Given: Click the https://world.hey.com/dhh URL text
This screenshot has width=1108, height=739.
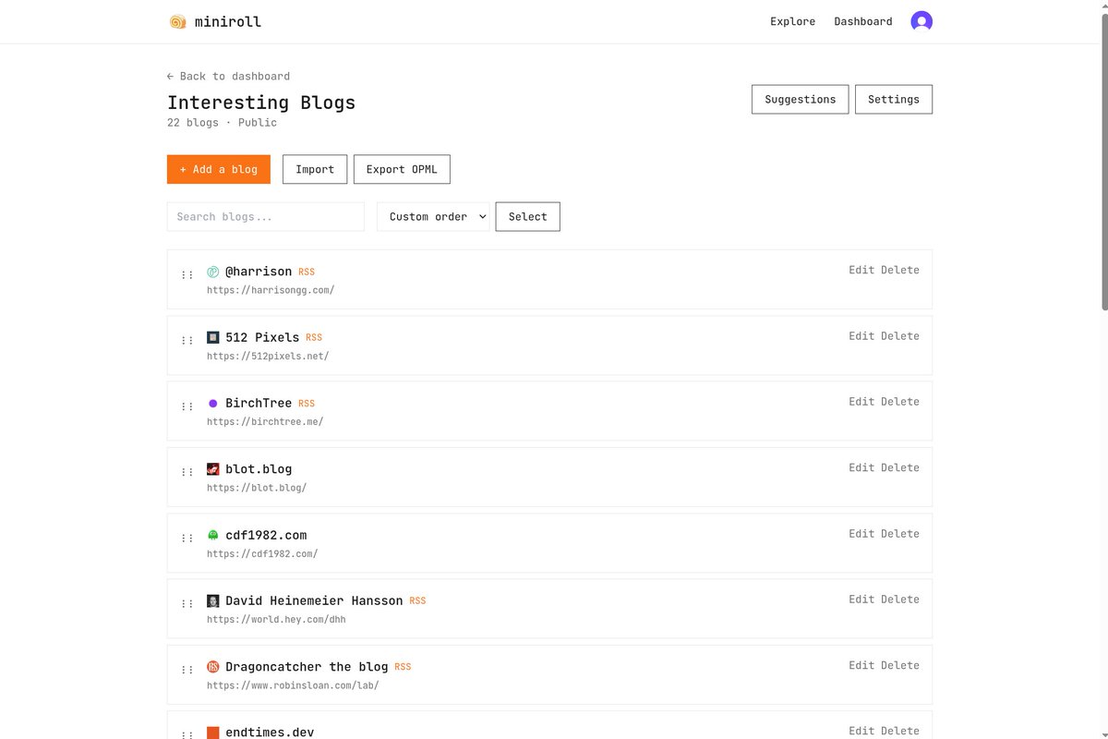Looking at the screenshot, I should point(276,619).
